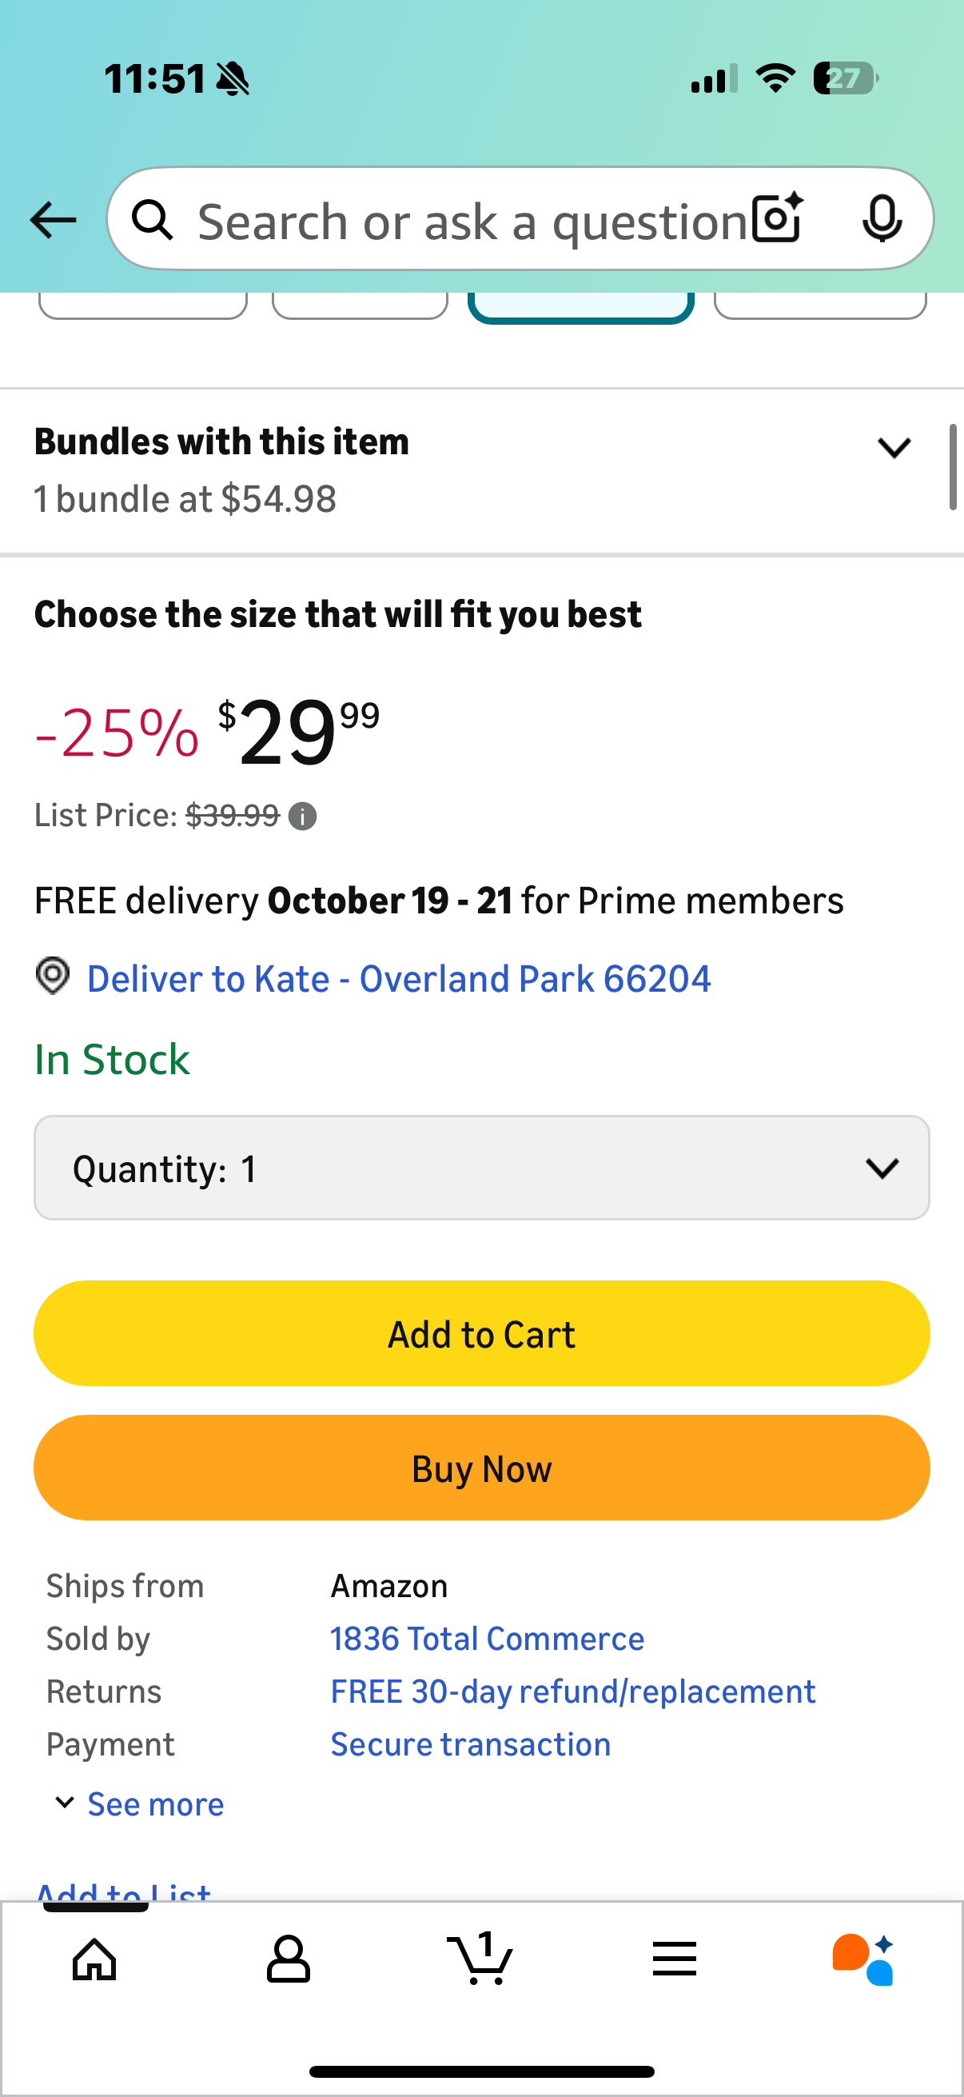The height and width of the screenshot is (2097, 964).
Task: Open FREE 30-day refund/replacement link
Action: 572,1692
